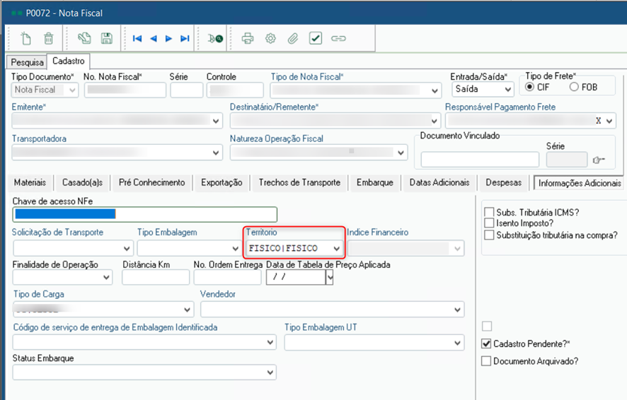Open the Despesas tab
This screenshot has height=400, width=627.
tap(503, 182)
